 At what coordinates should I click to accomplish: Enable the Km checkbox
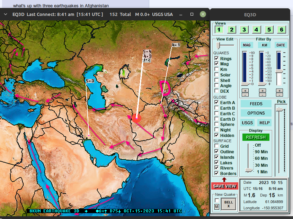(216, 69)
